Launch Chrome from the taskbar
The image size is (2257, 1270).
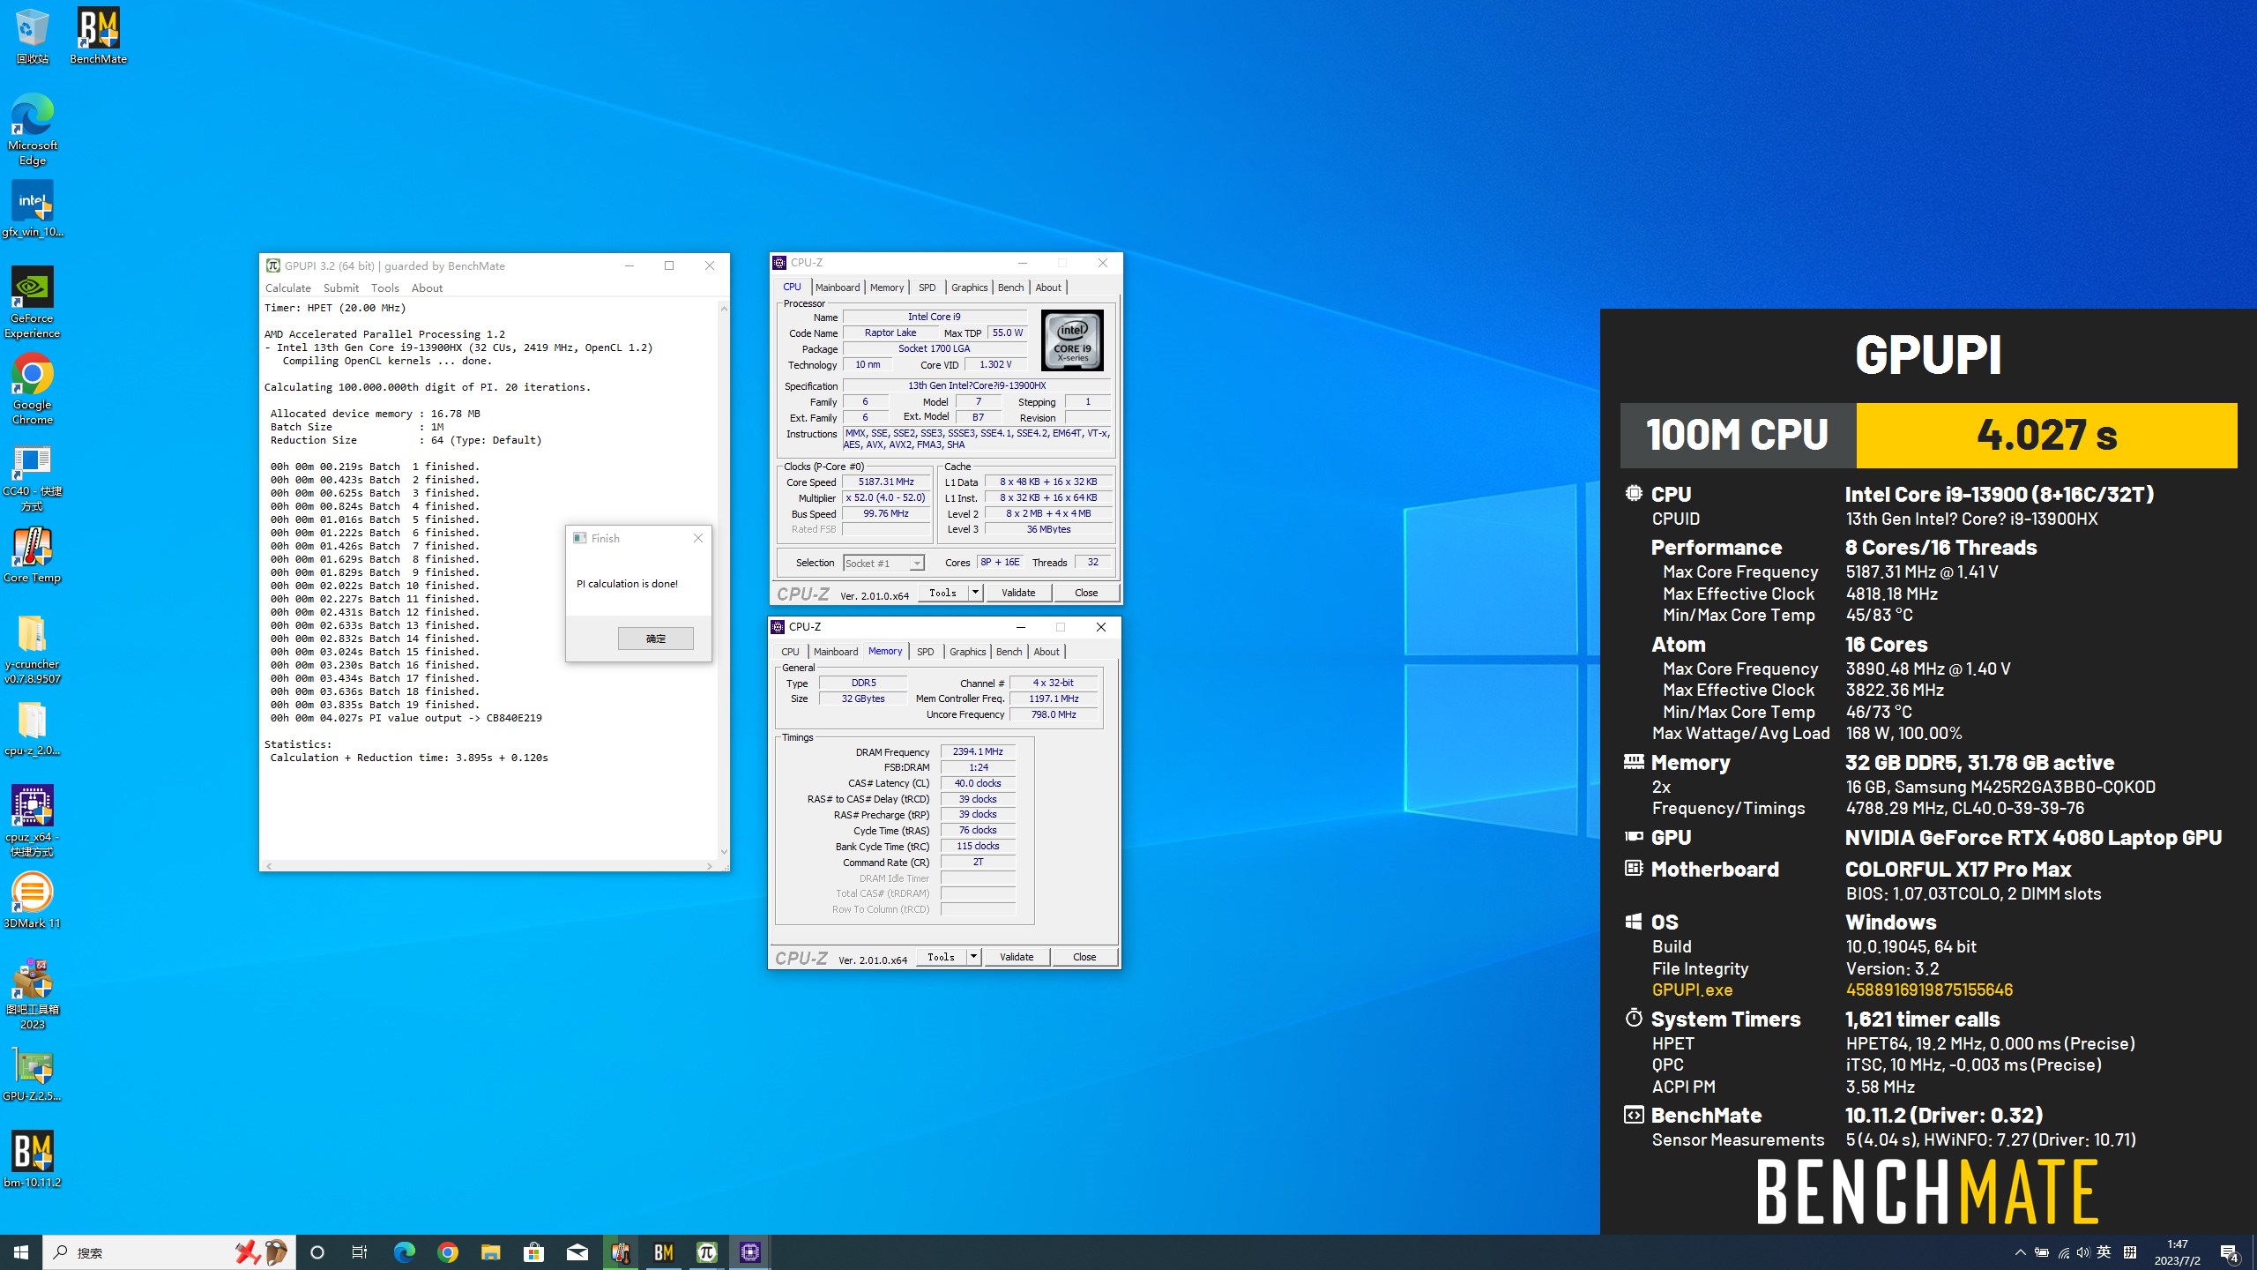pyautogui.click(x=447, y=1252)
